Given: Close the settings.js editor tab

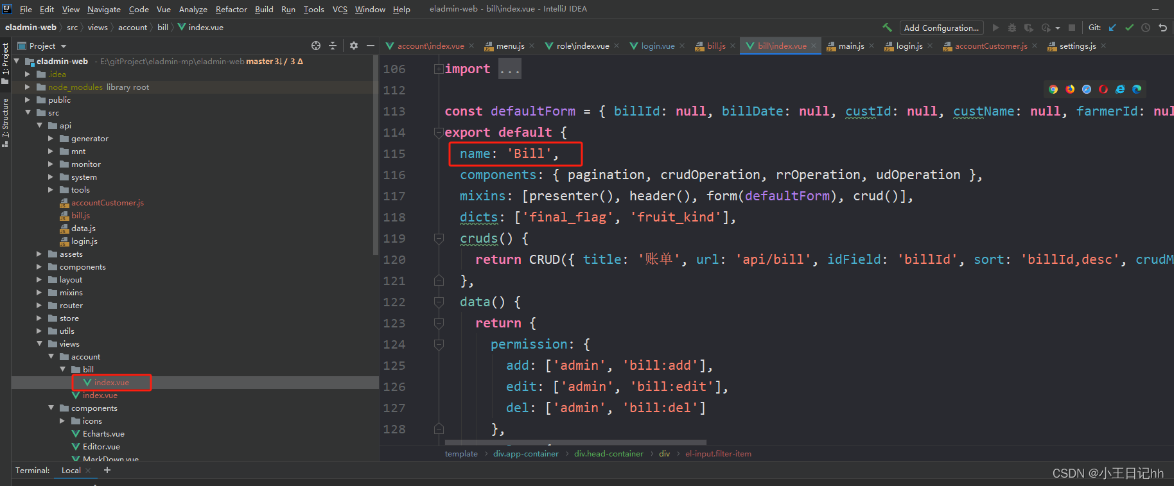Looking at the screenshot, I should [1103, 46].
